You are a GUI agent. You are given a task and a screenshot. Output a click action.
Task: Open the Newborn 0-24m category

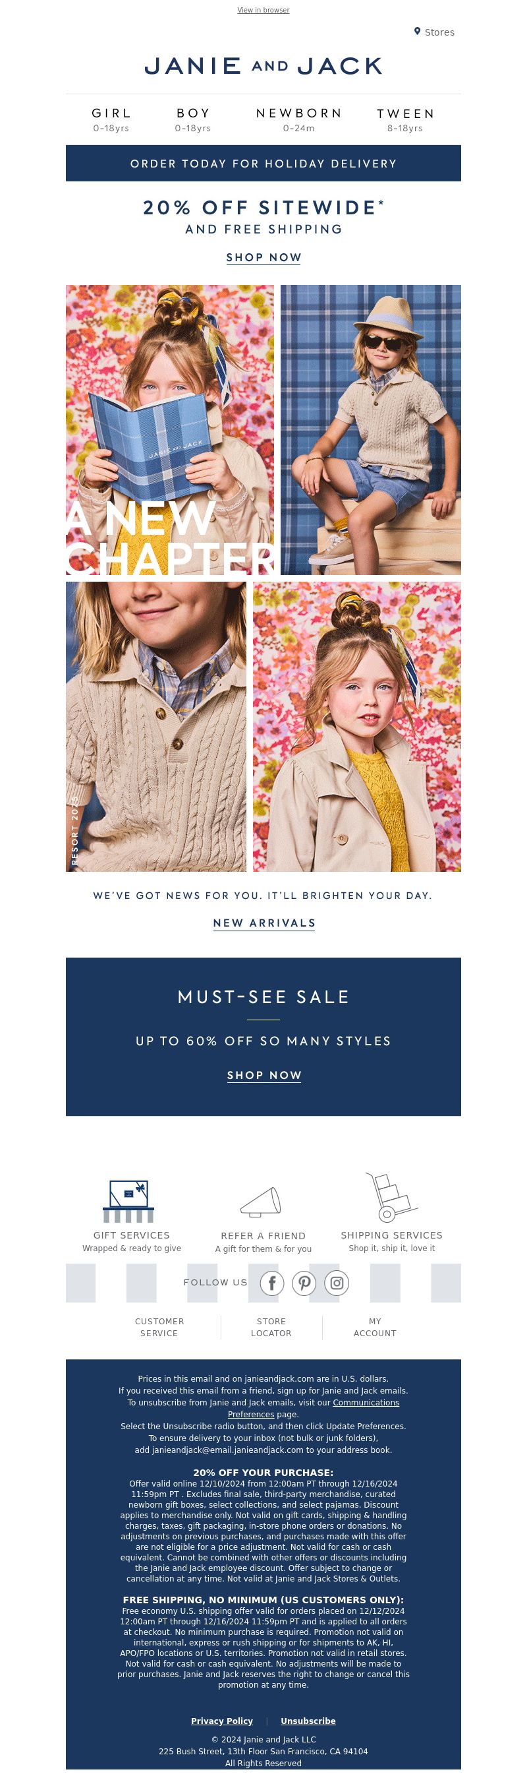pos(298,119)
